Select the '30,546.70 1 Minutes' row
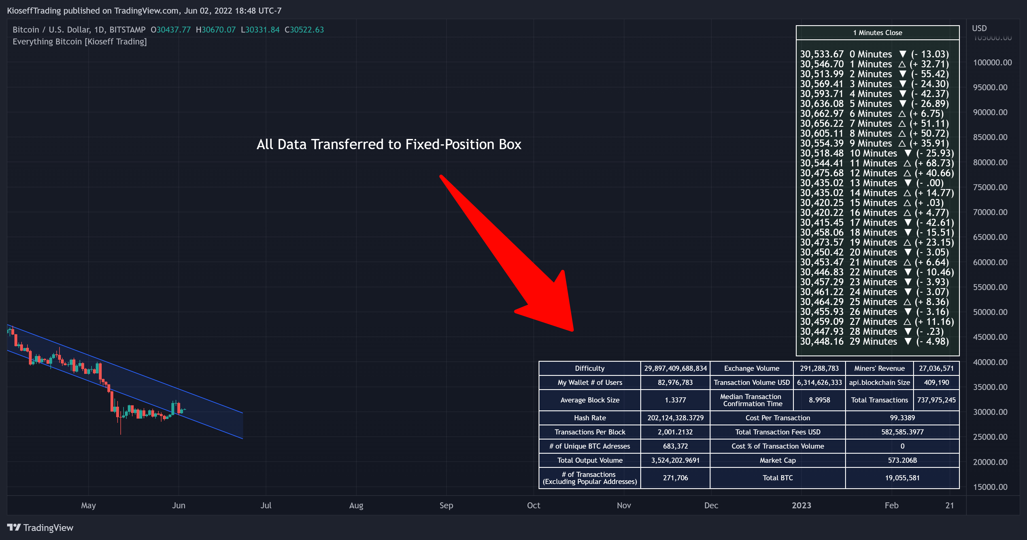This screenshot has width=1027, height=540. coord(874,64)
